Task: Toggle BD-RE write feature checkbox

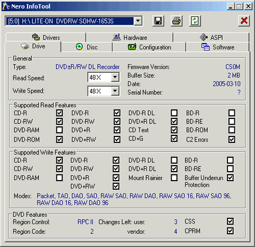Action: click(231, 169)
